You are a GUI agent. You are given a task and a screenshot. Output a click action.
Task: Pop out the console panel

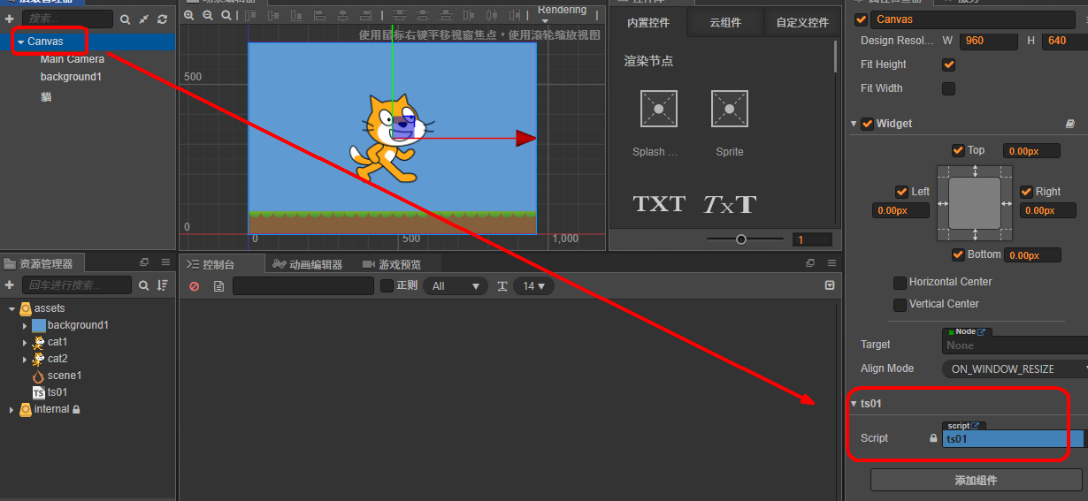810,263
